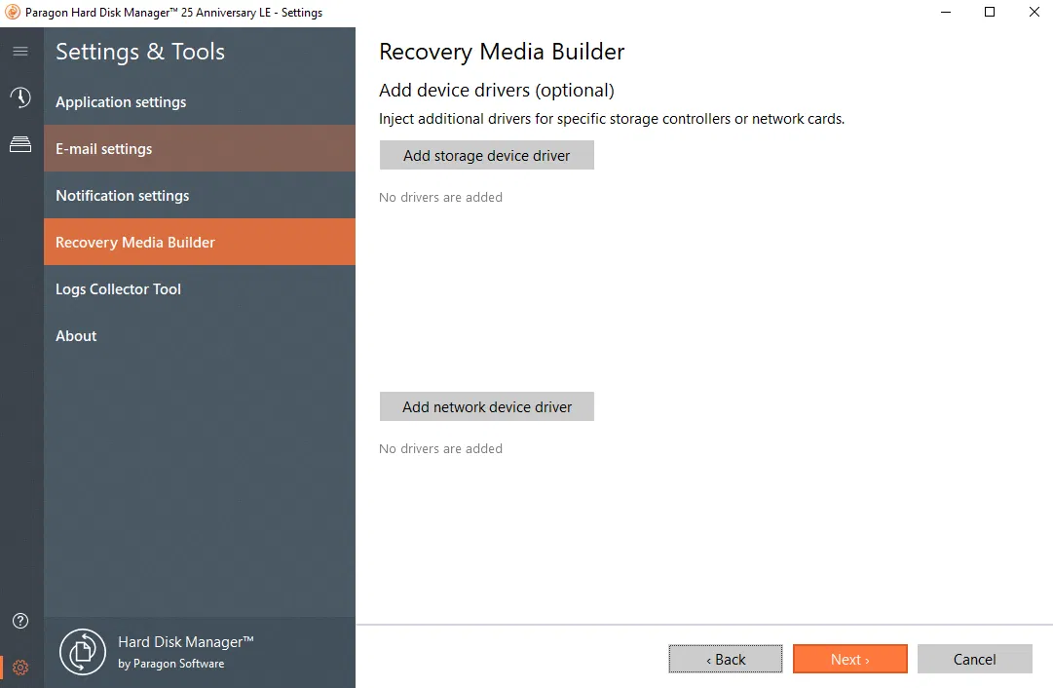Click the 'Settings & Tools' heading
This screenshot has height=688, width=1053.
coord(139,52)
